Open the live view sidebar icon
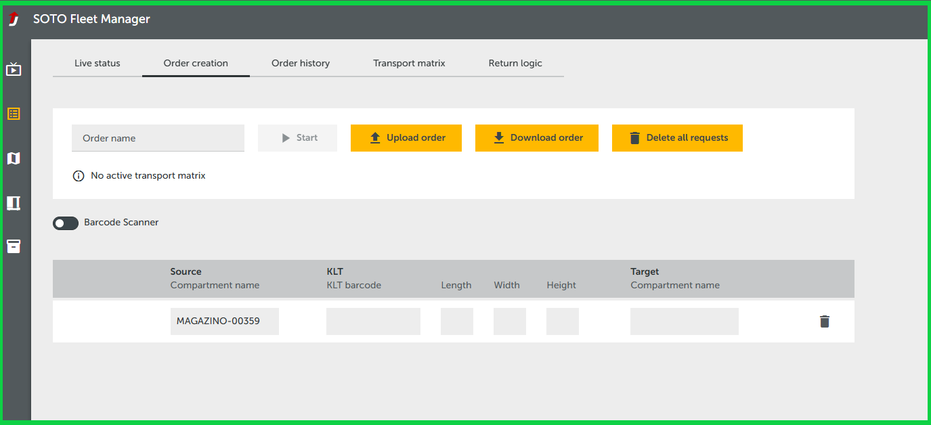The height and width of the screenshot is (425, 931). click(14, 69)
